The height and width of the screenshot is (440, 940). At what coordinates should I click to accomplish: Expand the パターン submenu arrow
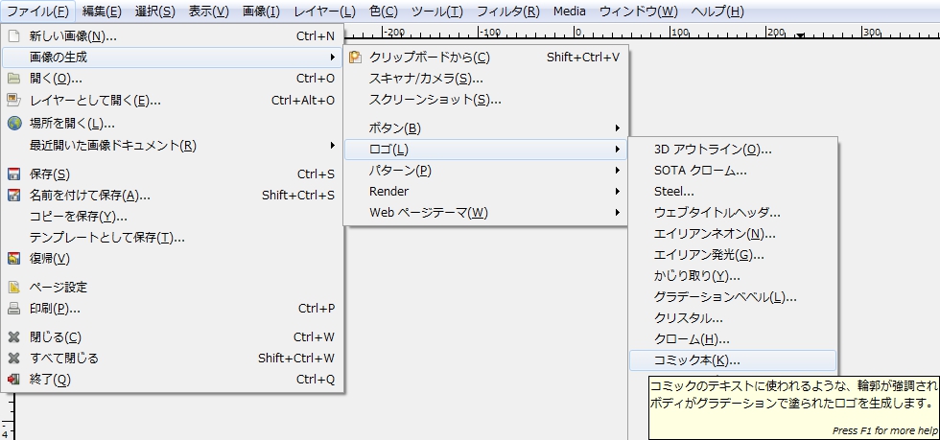pyautogui.click(x=617, y=171)
